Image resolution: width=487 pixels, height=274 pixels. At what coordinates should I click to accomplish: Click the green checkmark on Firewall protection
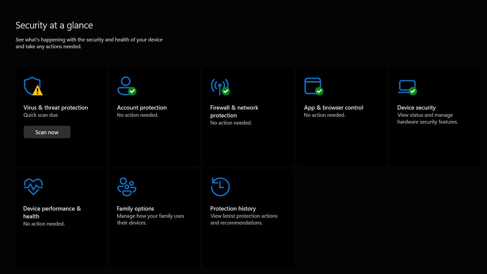(225, 91)
